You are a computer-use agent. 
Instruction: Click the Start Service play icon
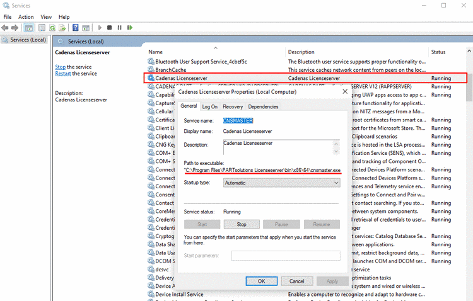(x=100, y=28)
